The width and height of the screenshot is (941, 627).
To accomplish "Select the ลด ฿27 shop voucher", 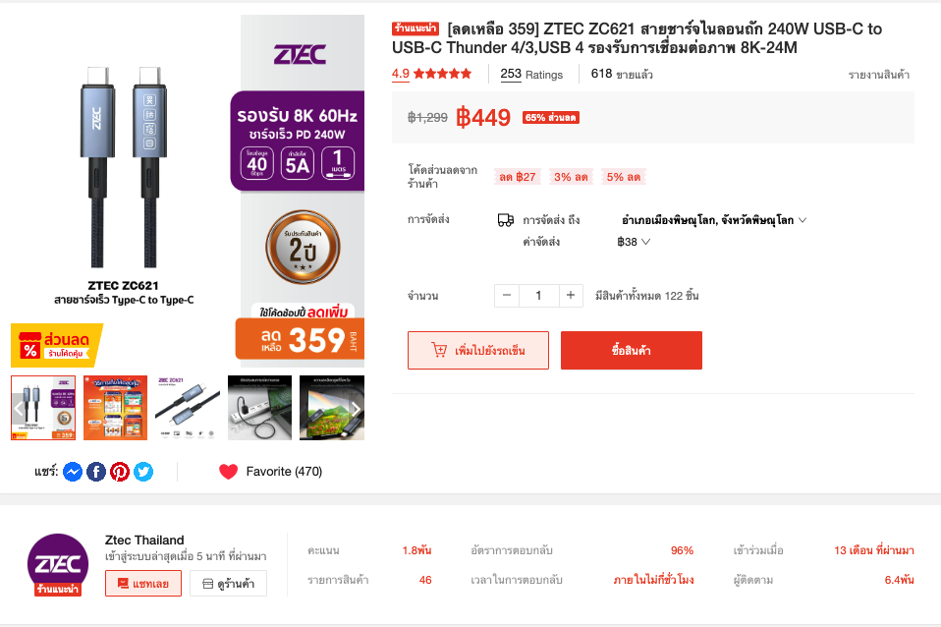I will point(518,177).
